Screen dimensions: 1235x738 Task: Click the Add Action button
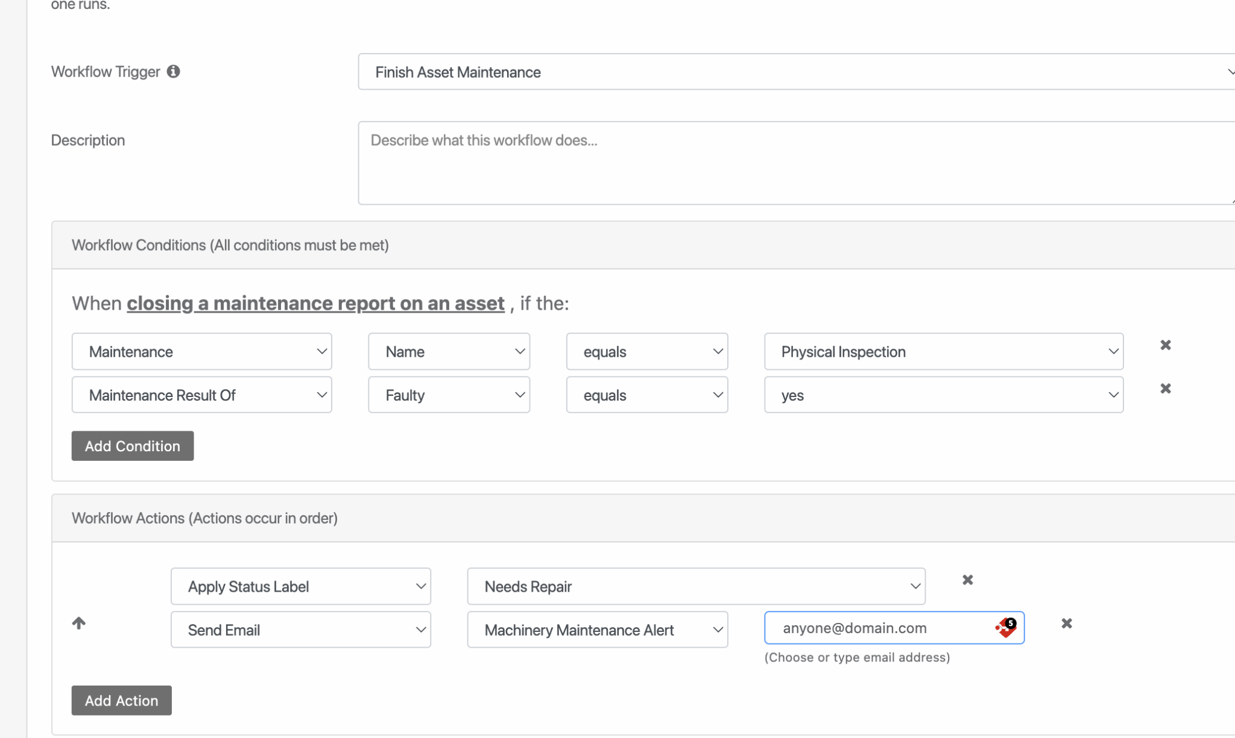(x=121, y=701)
